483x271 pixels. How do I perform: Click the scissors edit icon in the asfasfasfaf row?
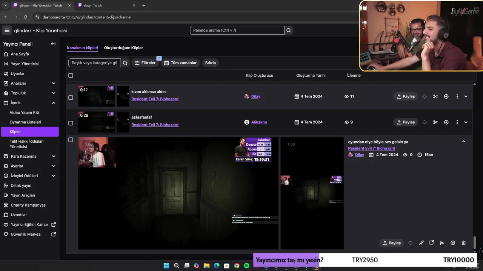click(435, 122)
